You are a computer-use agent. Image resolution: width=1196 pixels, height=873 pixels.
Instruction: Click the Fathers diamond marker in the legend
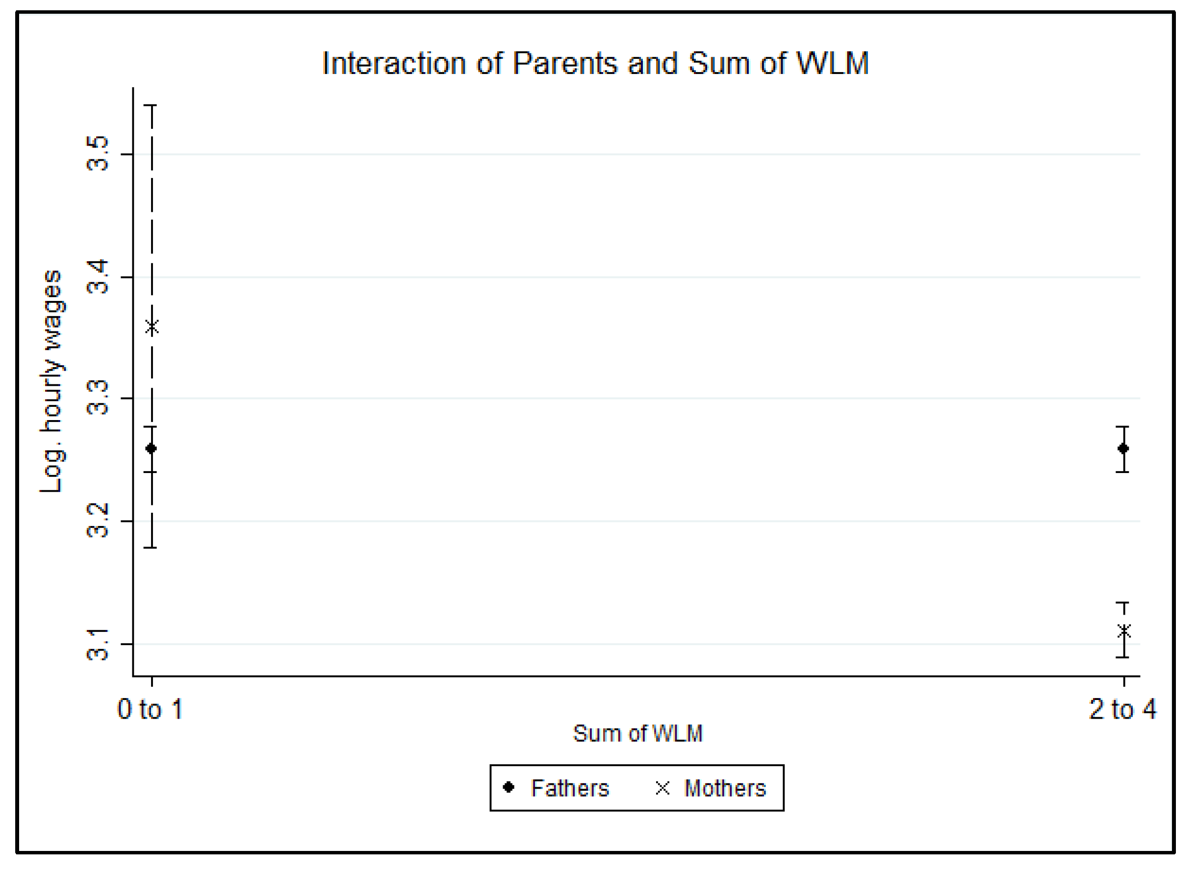(x=509, y=787)
